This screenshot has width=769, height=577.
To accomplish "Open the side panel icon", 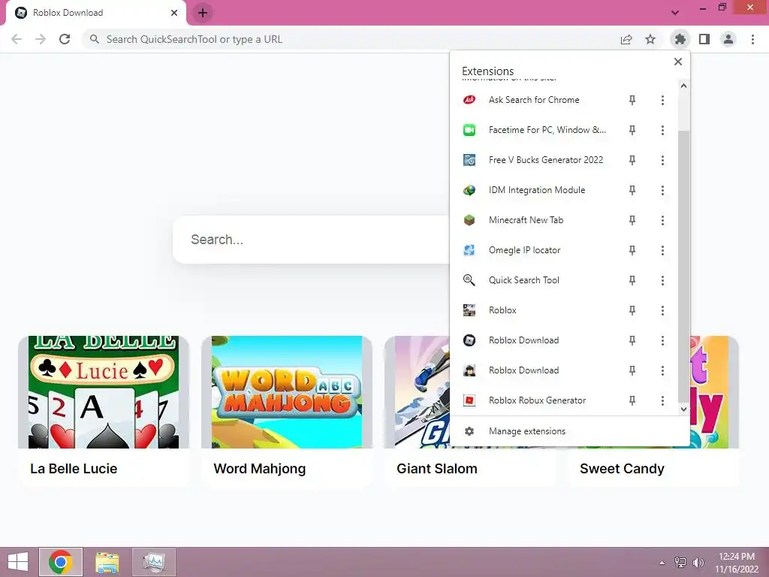I will pyautogui.click(x=704, y=39).
